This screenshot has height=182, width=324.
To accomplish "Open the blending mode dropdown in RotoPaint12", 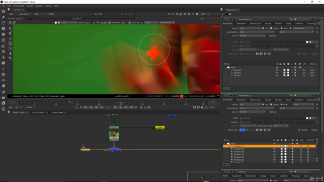I will click(x=280, y=126).
